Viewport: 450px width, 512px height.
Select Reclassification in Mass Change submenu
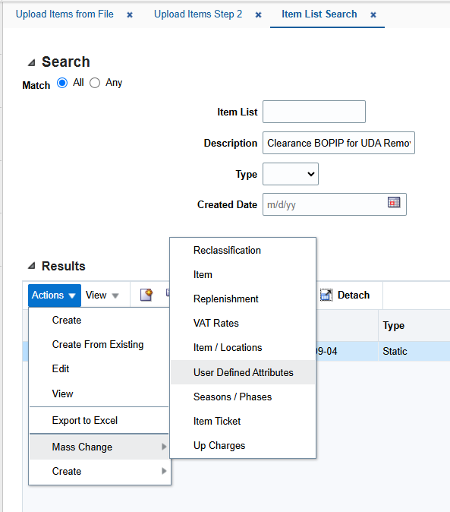pos(243,251)
